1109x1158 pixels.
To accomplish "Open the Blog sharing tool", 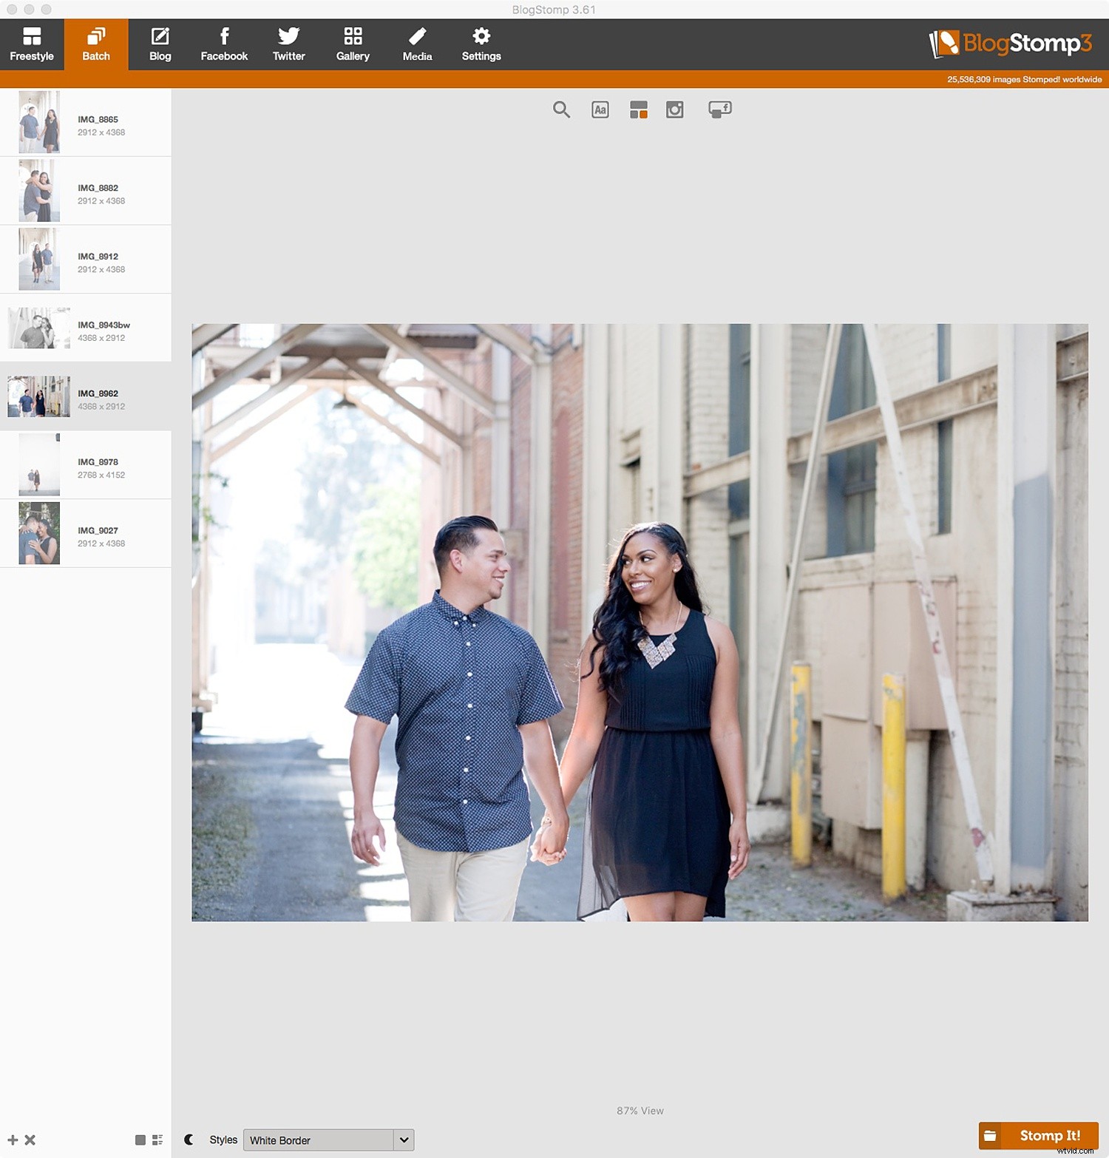I will [160, 43].
